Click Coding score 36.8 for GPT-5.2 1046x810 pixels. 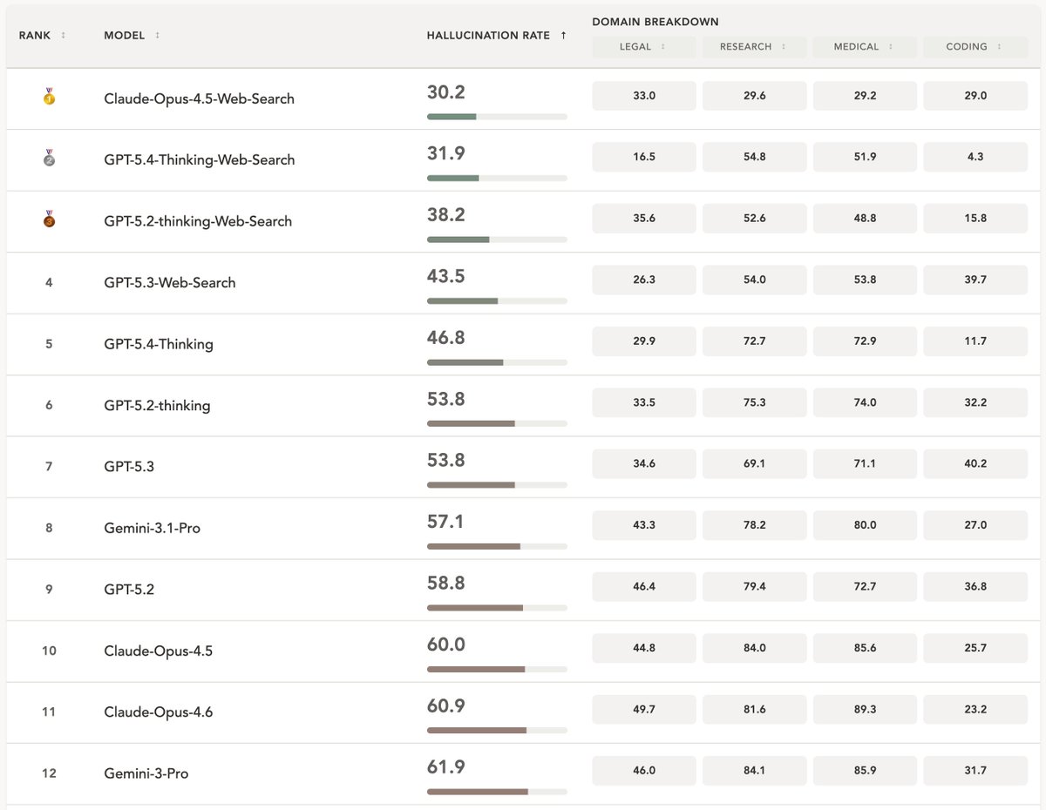pos(975,587)
